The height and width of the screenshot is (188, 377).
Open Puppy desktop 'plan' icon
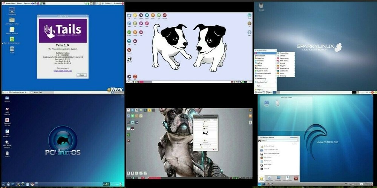(129, 41)
